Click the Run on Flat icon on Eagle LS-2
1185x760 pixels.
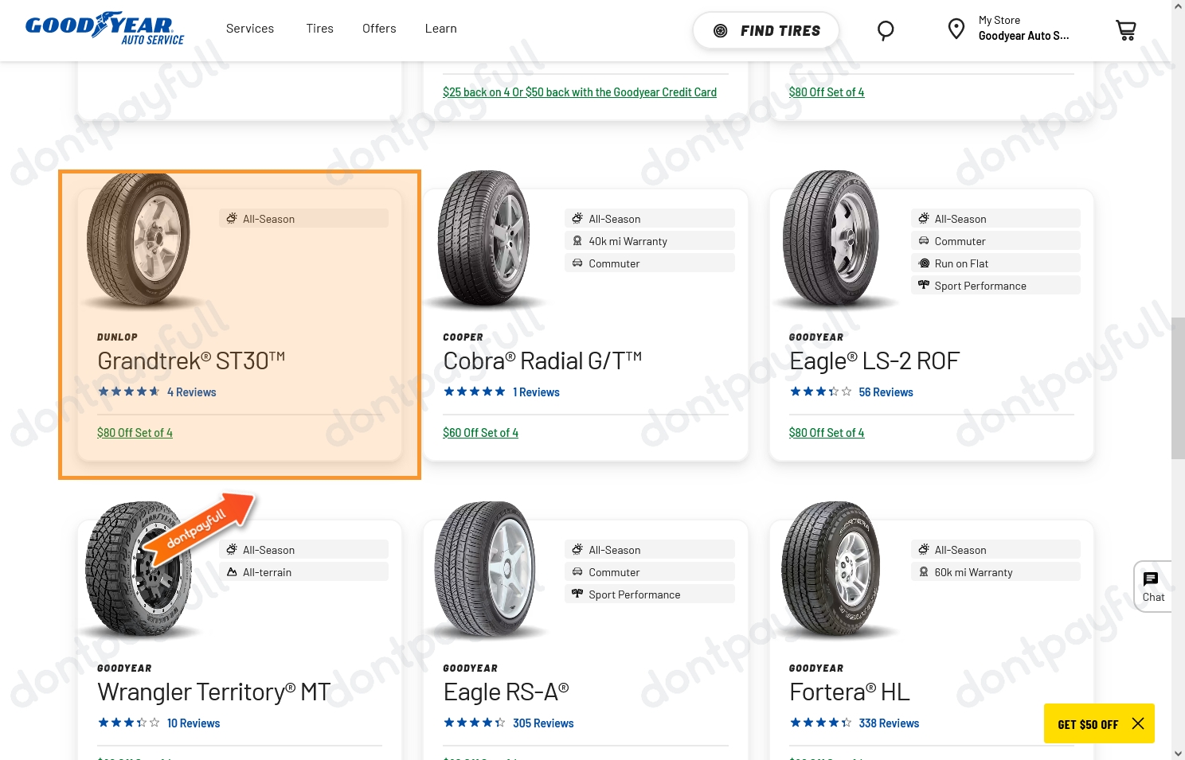tap(923, 263)
